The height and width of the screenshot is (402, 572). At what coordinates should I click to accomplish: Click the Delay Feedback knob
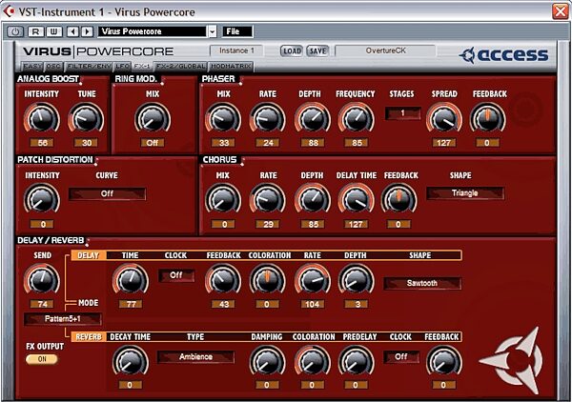tap(223, 279)
